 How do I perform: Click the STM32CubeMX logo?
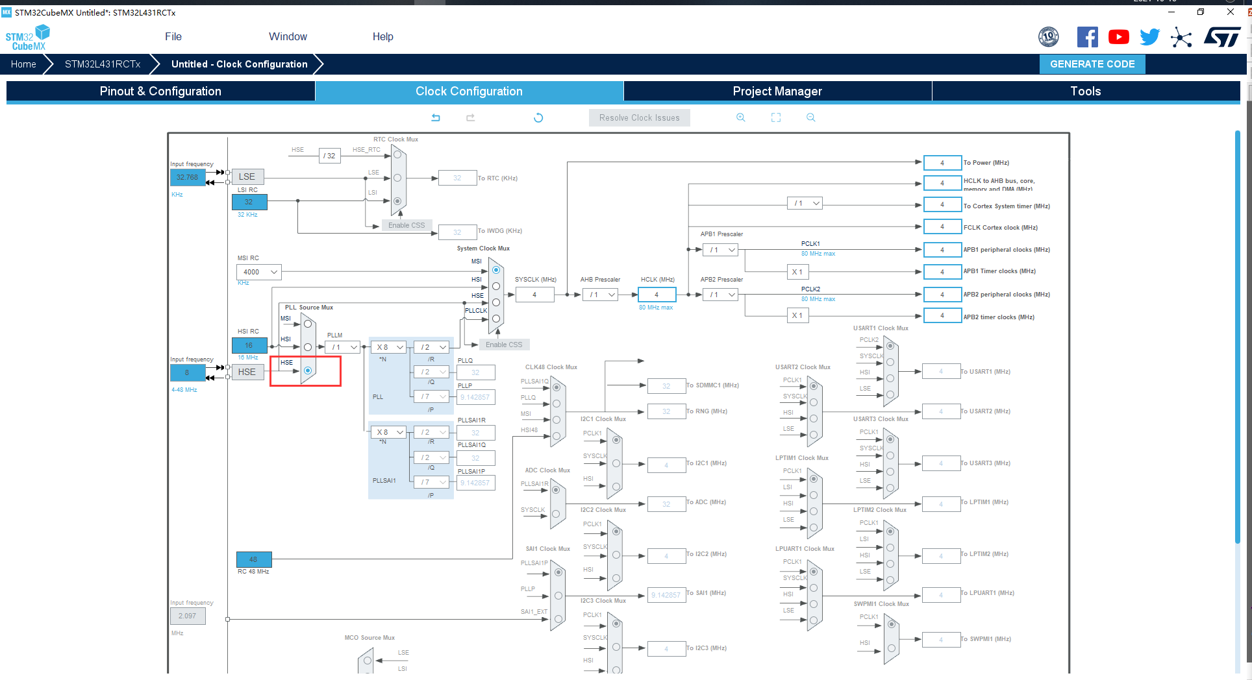point(28,38)
